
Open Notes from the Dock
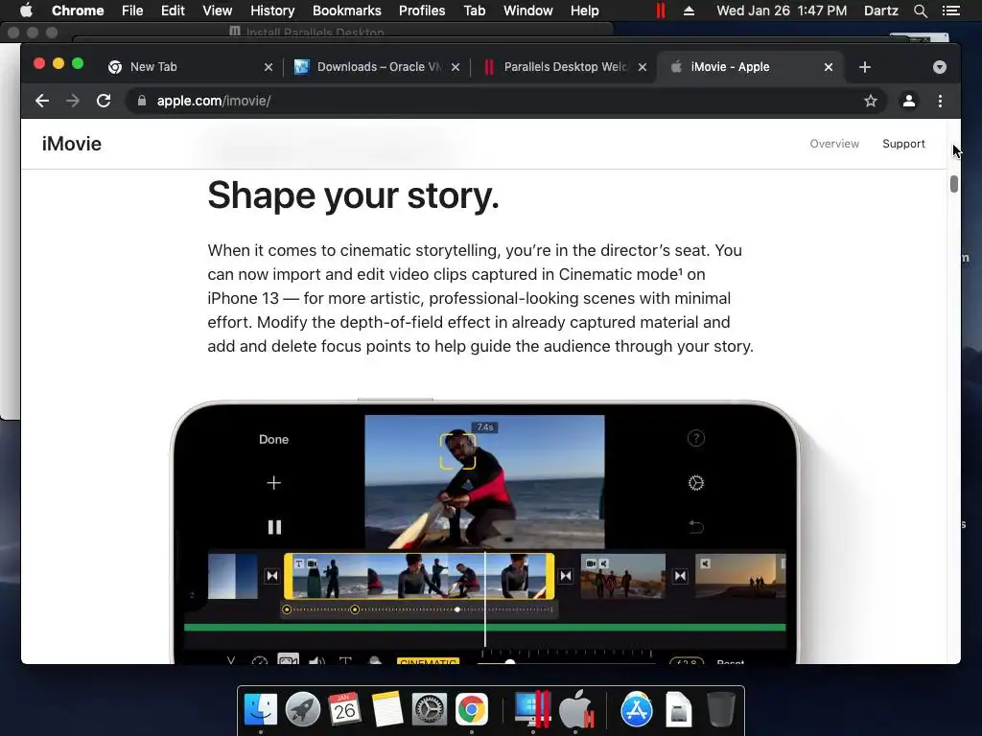(x=387, y=709)
